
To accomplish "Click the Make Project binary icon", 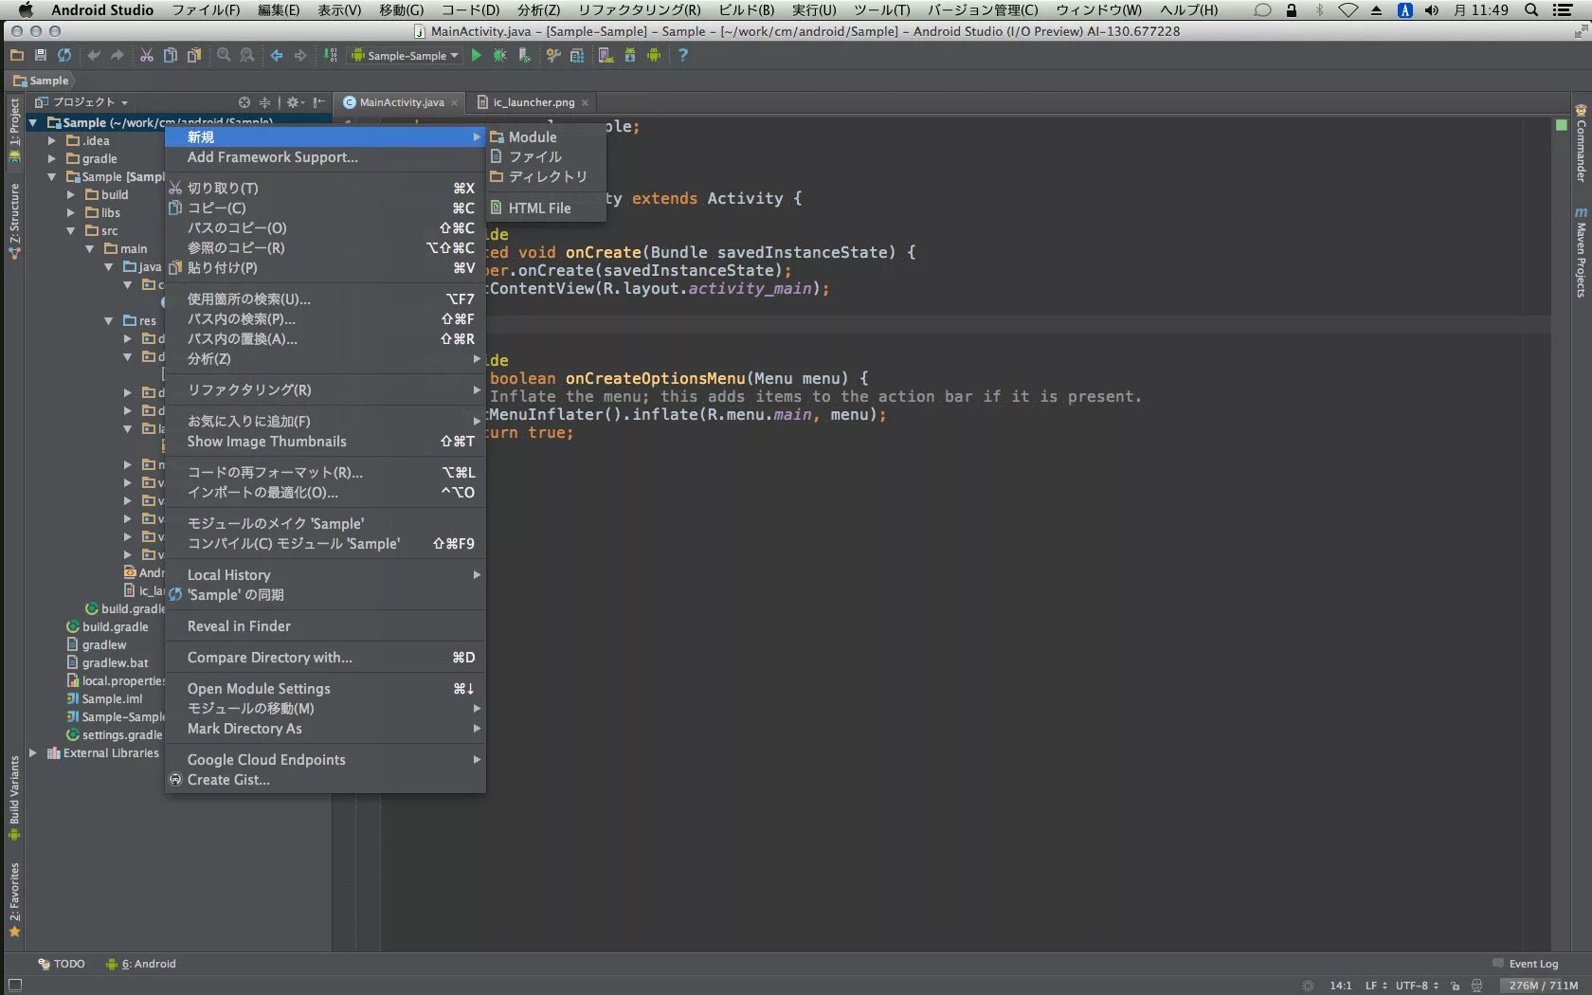I will 330,56.
